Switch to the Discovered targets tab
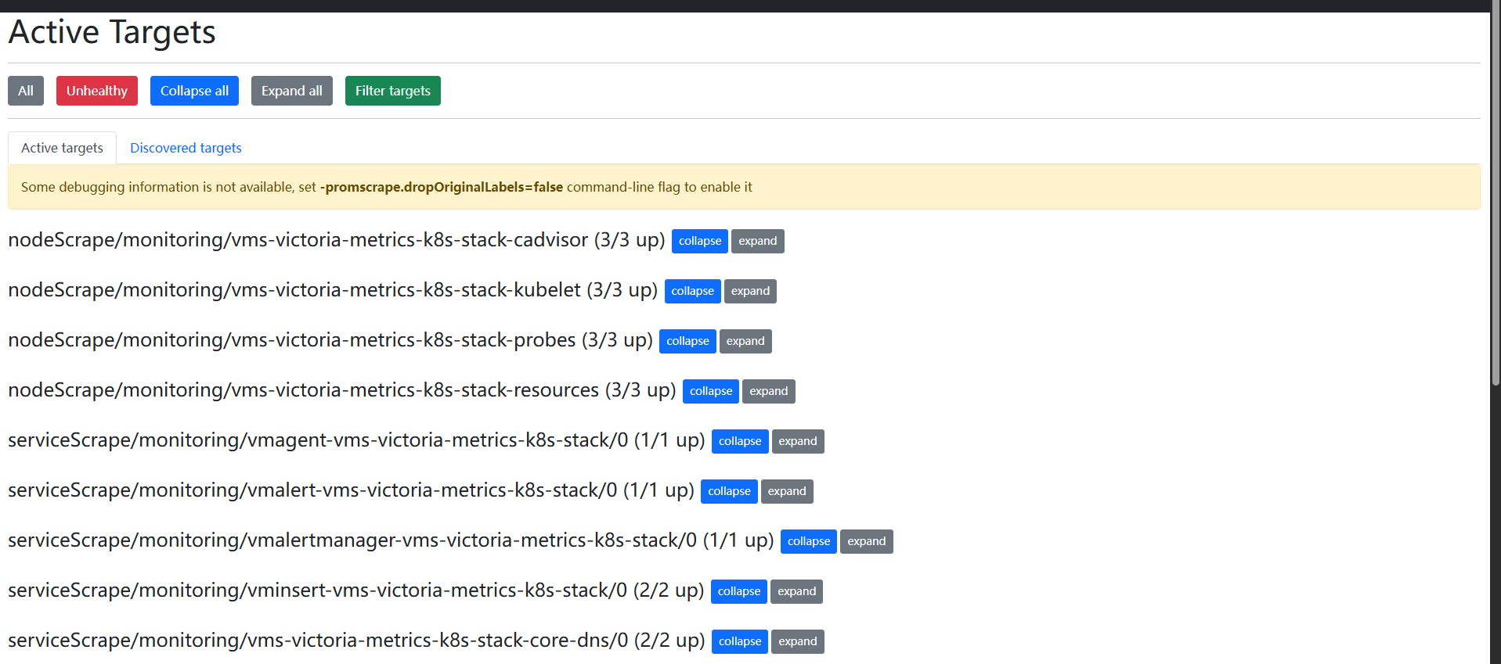 (x=186, y=148)
